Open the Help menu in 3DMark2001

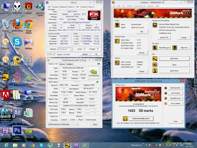coord(157,6)
